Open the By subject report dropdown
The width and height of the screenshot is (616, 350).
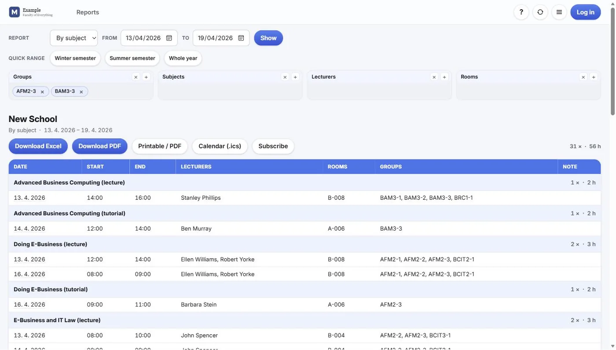(74, 38)
